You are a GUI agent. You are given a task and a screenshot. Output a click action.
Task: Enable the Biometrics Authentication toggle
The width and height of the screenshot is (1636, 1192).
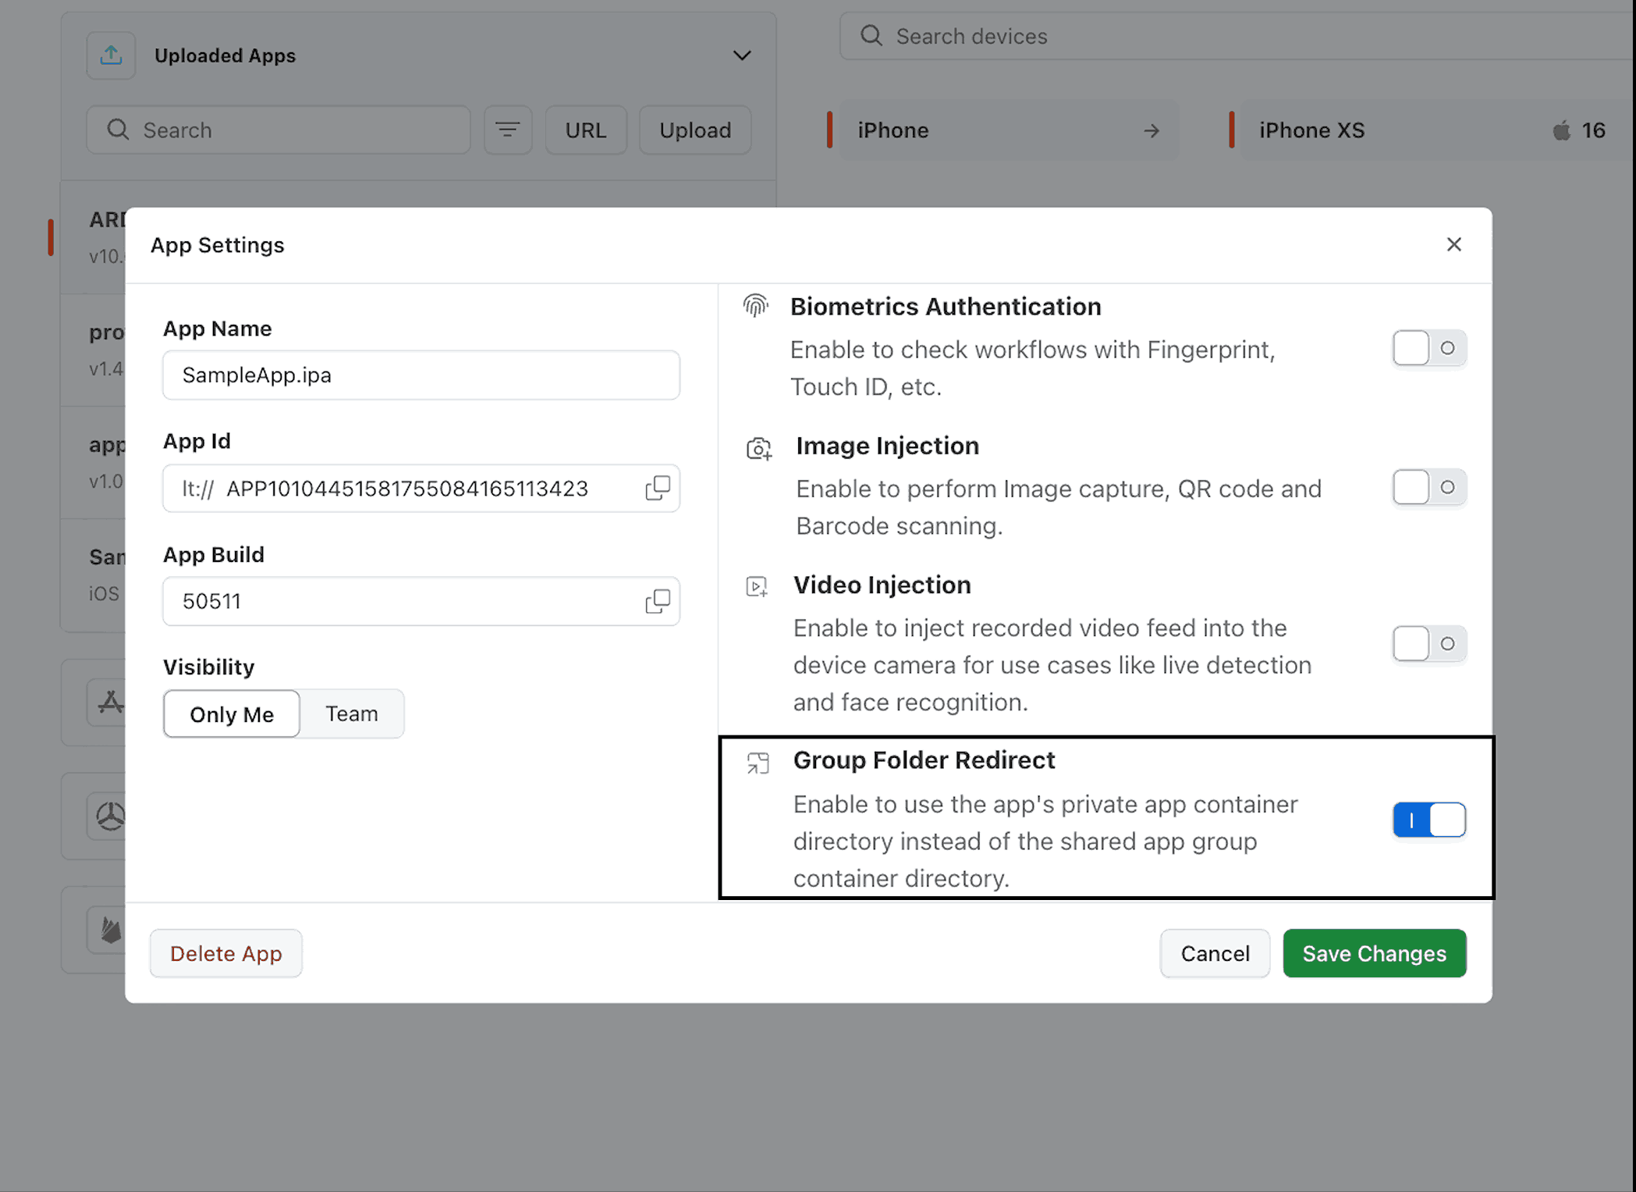[1428, 348]
